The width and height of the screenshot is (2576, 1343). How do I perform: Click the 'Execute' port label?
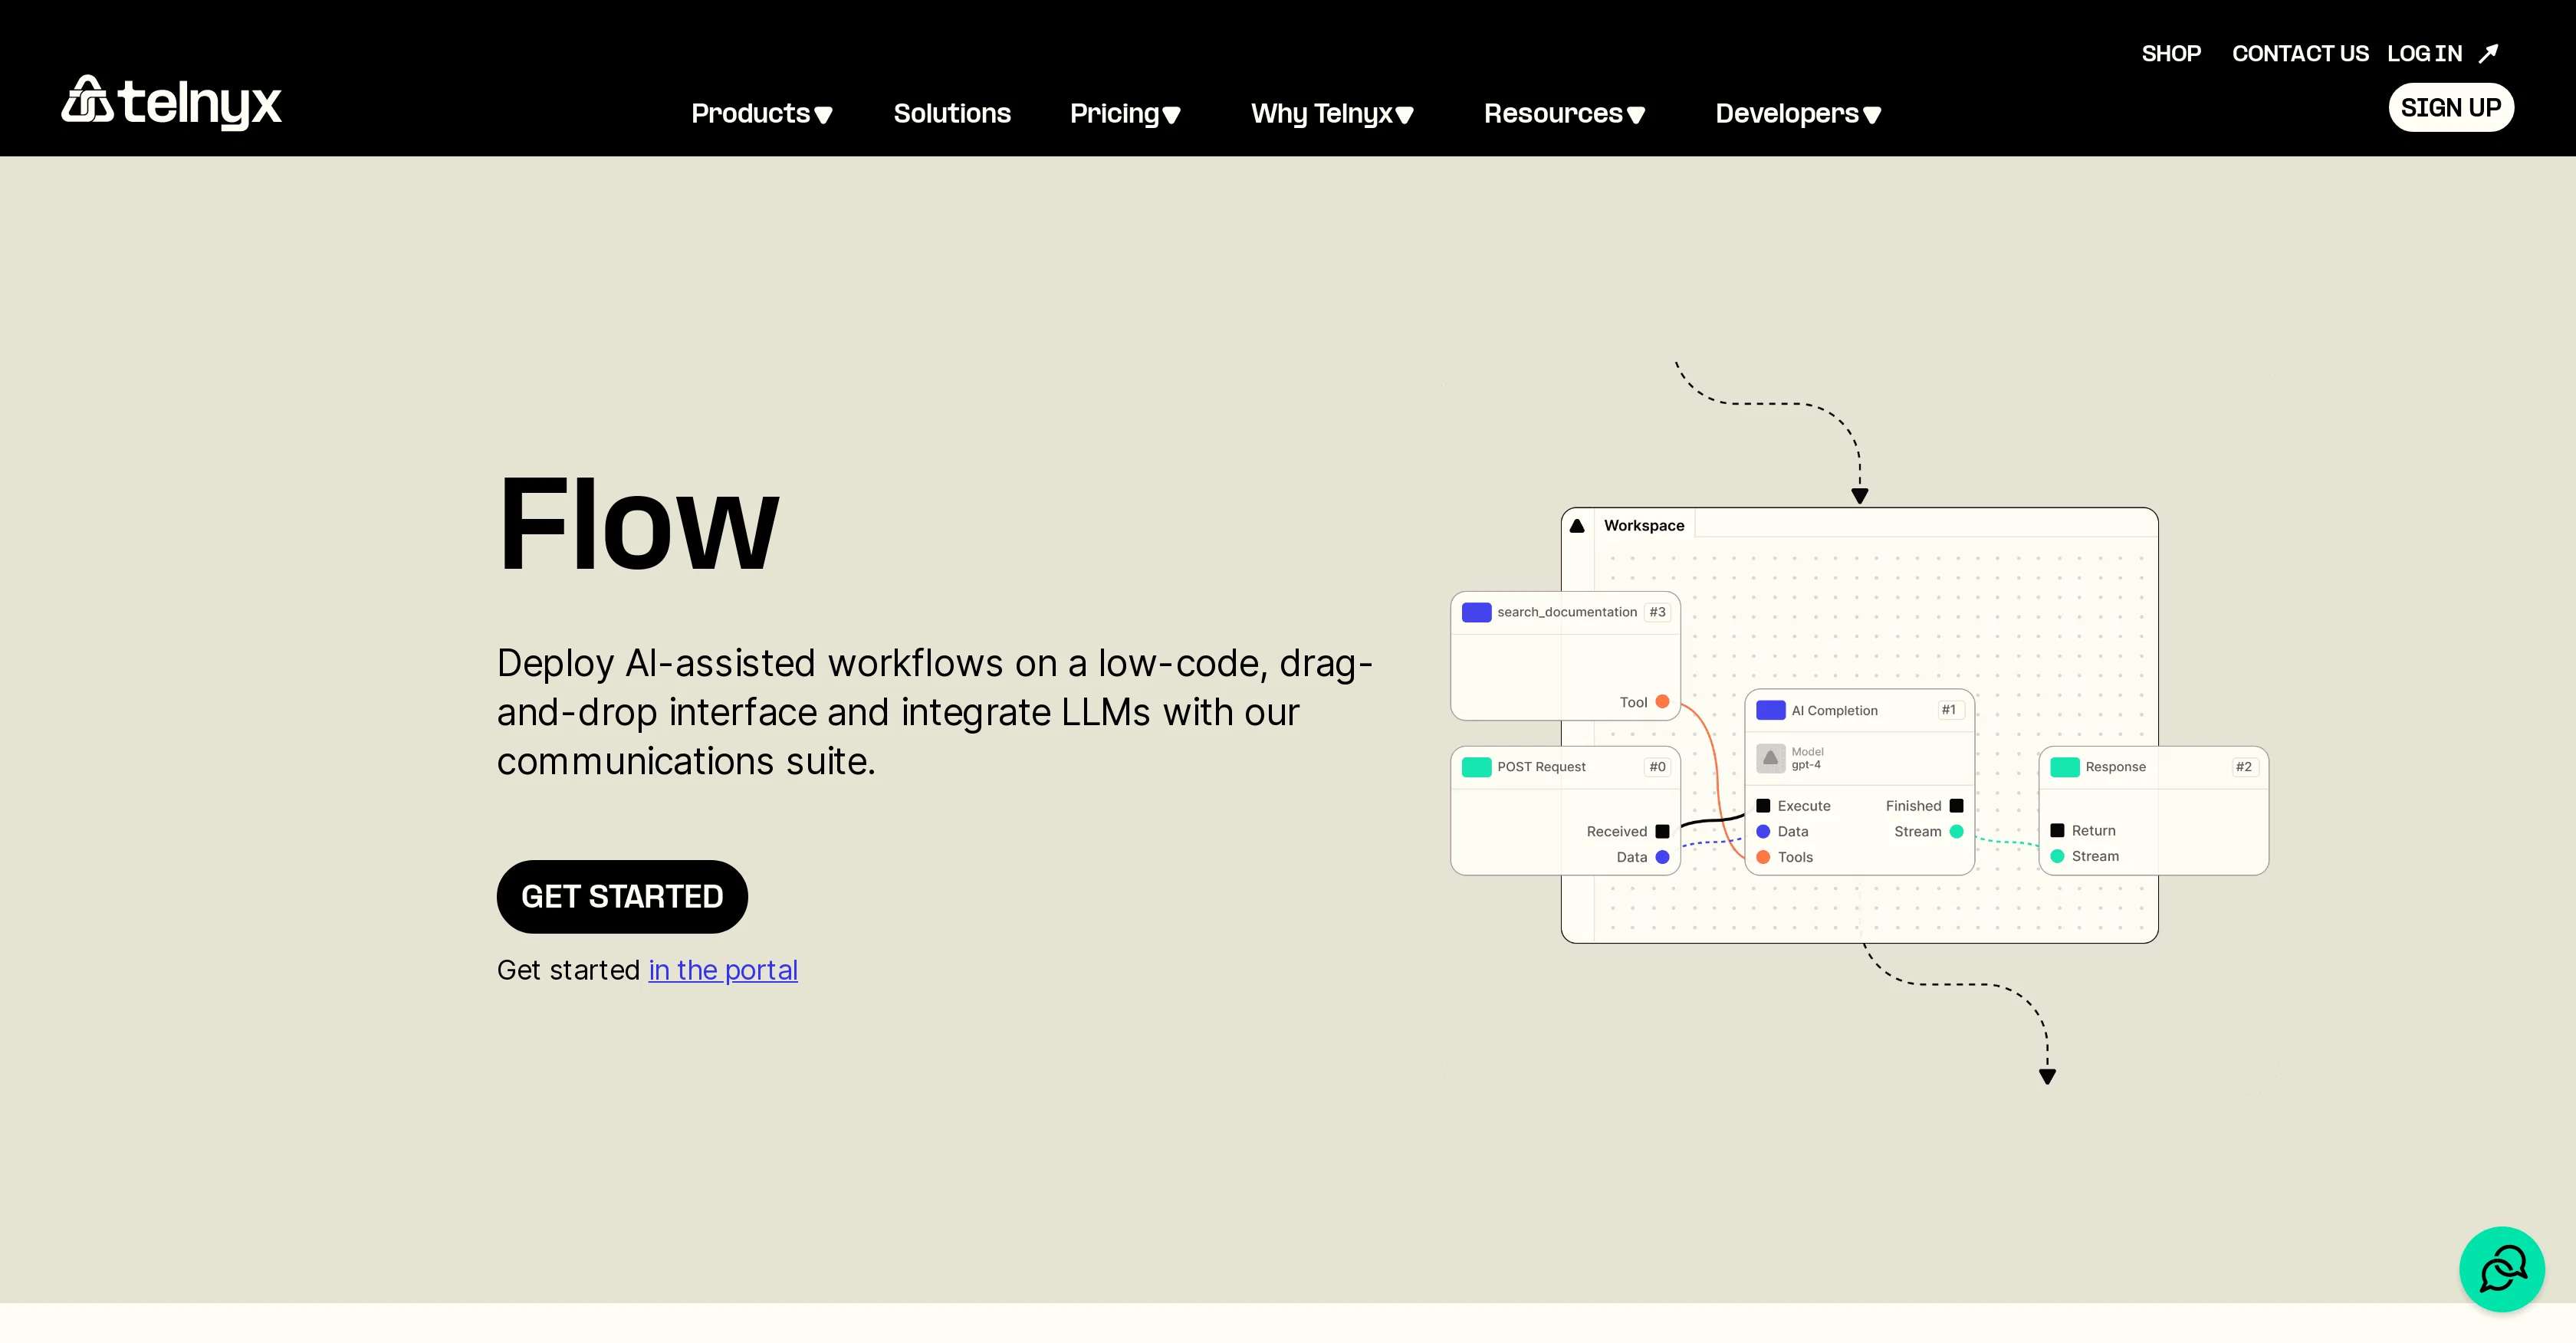[1804, 806]
